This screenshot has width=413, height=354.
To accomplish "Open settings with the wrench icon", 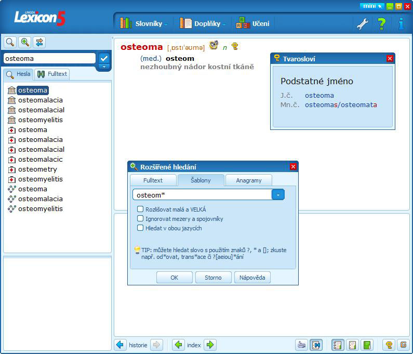I will tap(363, 24).
